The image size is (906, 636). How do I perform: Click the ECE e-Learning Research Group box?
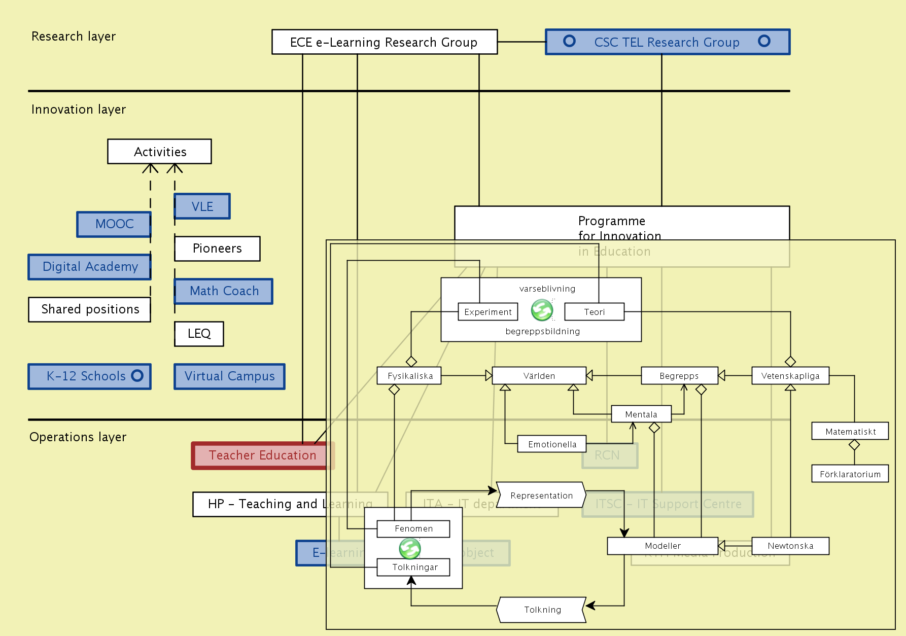coord(384,42)
